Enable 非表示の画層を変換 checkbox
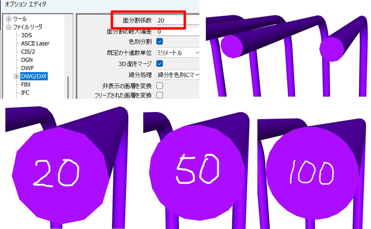The height and width of the screenshot is (229, 371). 160,86
